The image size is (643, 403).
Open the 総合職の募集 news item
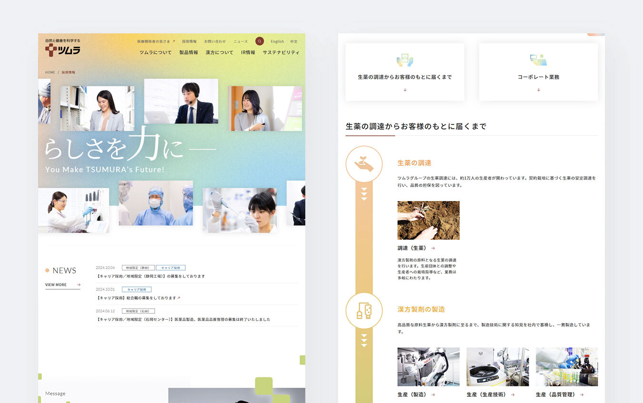click(x=138, y=298)
